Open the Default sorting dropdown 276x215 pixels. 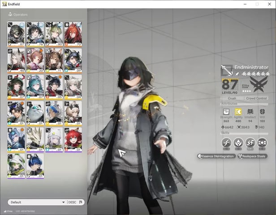tap(37, 202)
